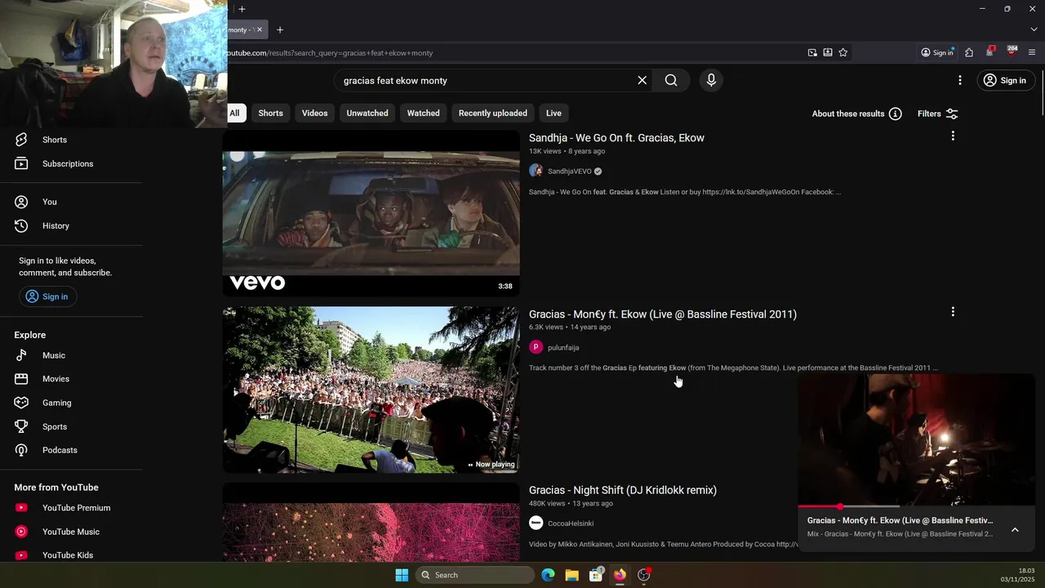Open options for Gracias Mon€y Live video
1045x588 pixels.
click(x=953, y=312)
